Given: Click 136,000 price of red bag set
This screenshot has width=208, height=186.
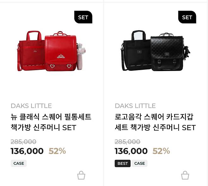Looking at the screenshot, I should point(27,151).
